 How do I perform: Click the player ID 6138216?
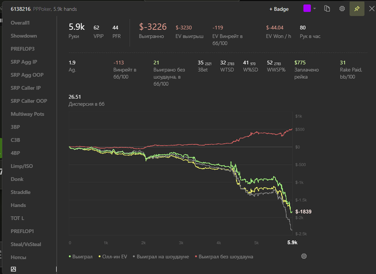(20, 9)
